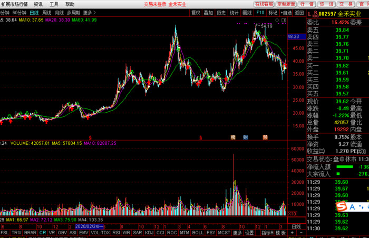Image resolution: width=369 pixels, height=238 pixels.
Task: Click the 财 marker on the chart
Action: tap(245, 137)
